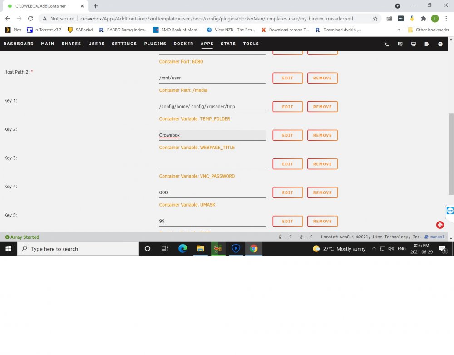Open the notification center icon

[x=442, y=248]
